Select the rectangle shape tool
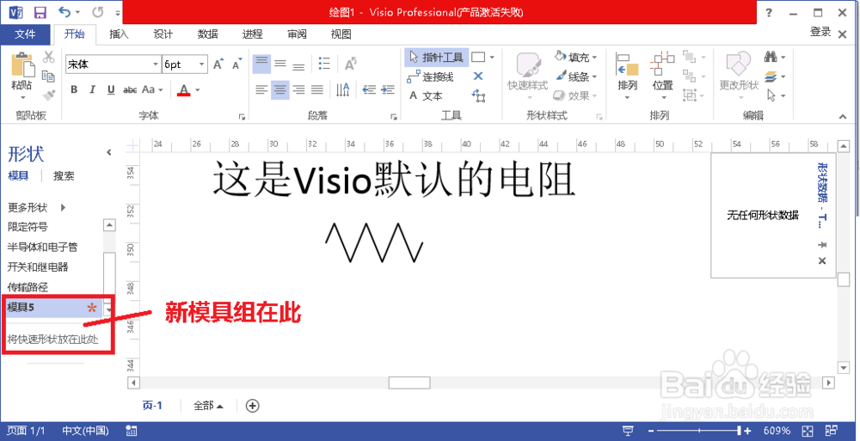860x441 pixels. point(478,57)
